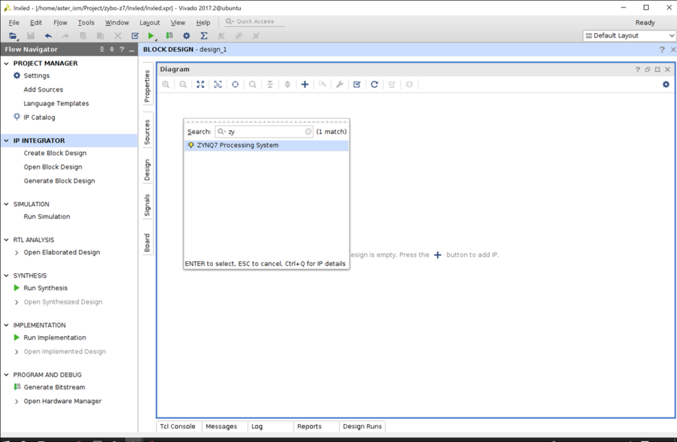Viewport: 677px width, 442px height.
Task: Click the Auto-fit selection target icon
Action: point(235,84)
